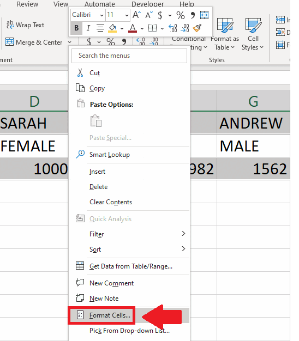Select column D header
Image resolution: width=299 pixels, height=341 pixels.
(34, 101)
